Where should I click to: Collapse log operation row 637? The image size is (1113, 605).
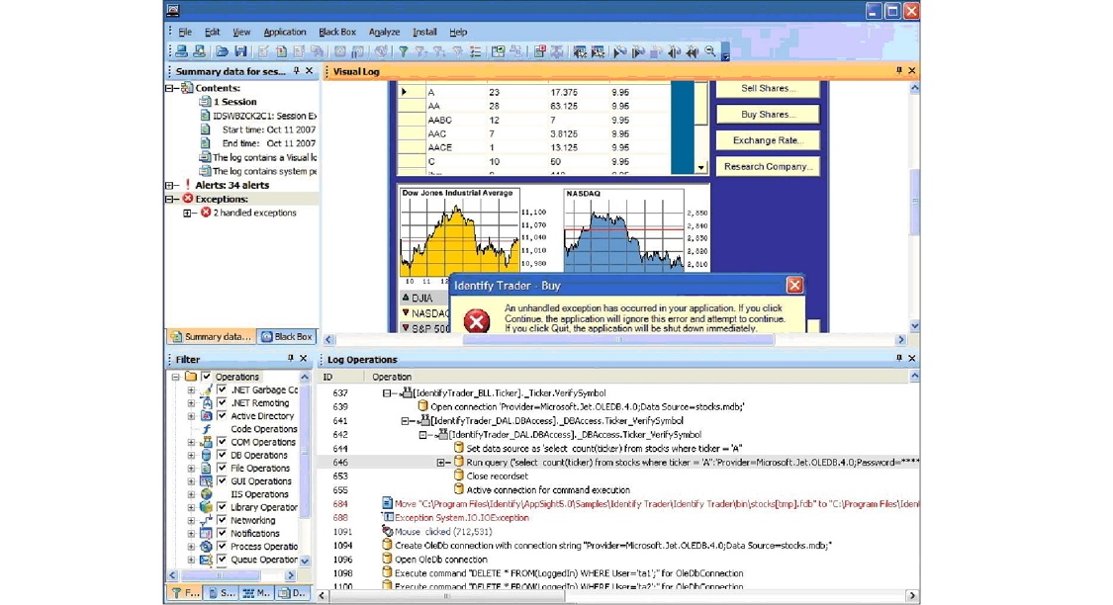point(387,392)
